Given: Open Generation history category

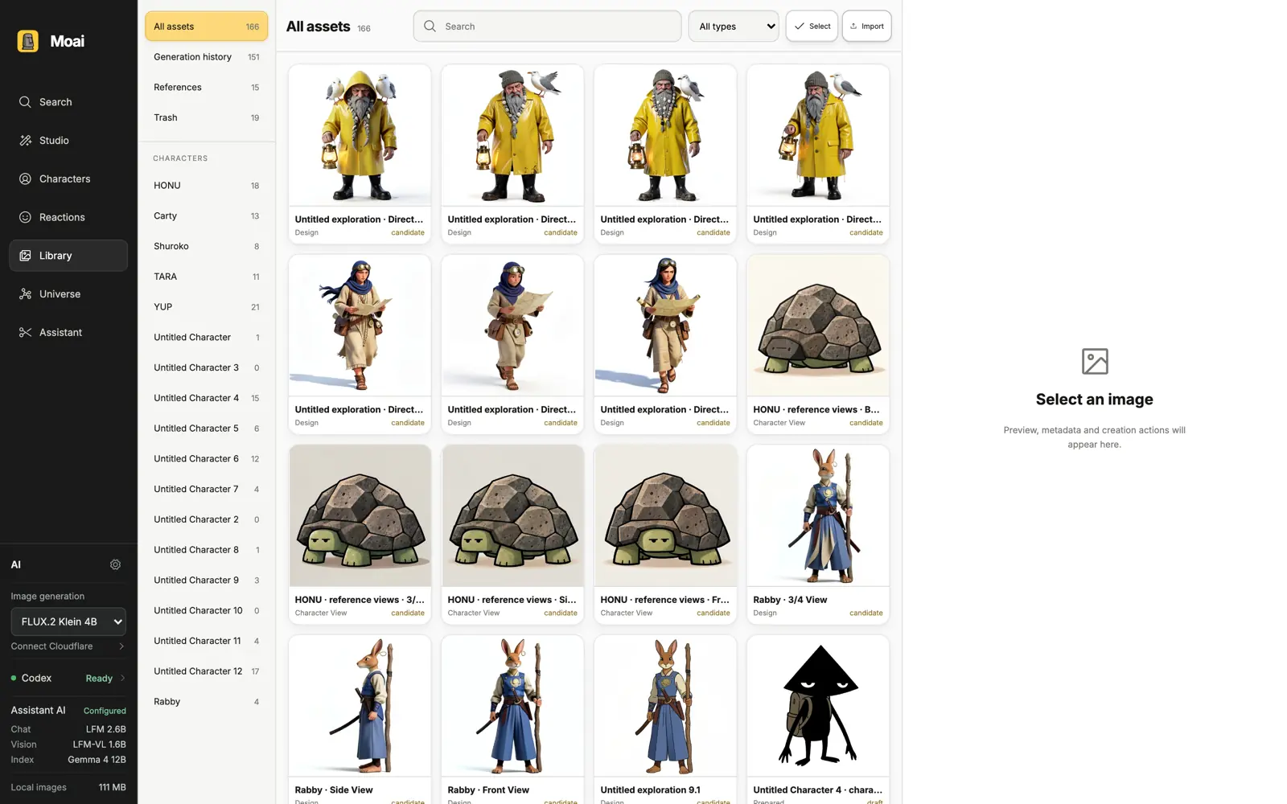Looking at the screenshot, I should (206, 57).
